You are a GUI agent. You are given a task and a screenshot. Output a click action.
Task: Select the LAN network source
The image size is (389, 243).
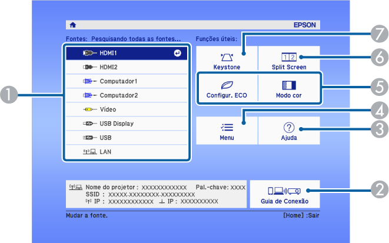coord(126,152)
